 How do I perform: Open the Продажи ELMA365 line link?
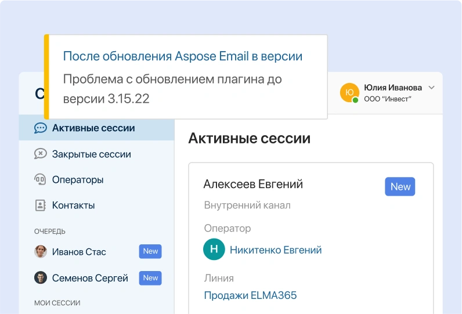click(x=251, y=295)
